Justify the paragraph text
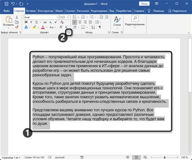 point(90,22)
